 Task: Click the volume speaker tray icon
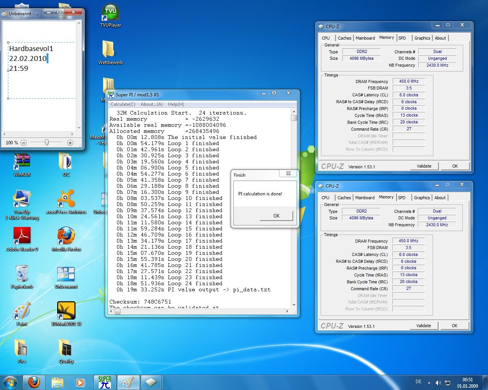[x=438, y=382]
